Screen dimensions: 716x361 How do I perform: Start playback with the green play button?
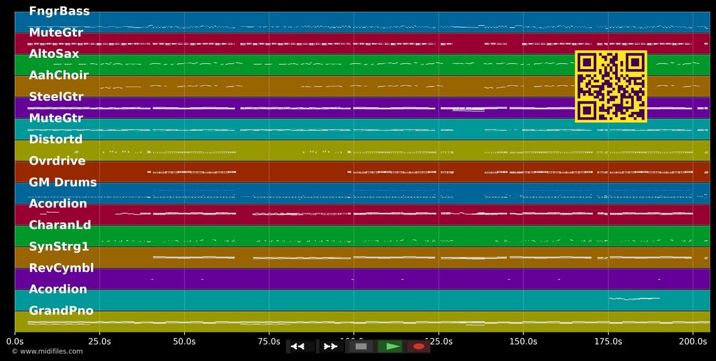click(390, 347)
